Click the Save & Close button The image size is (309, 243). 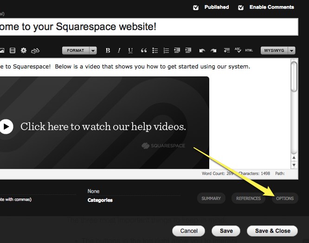[x=272, y=231]
